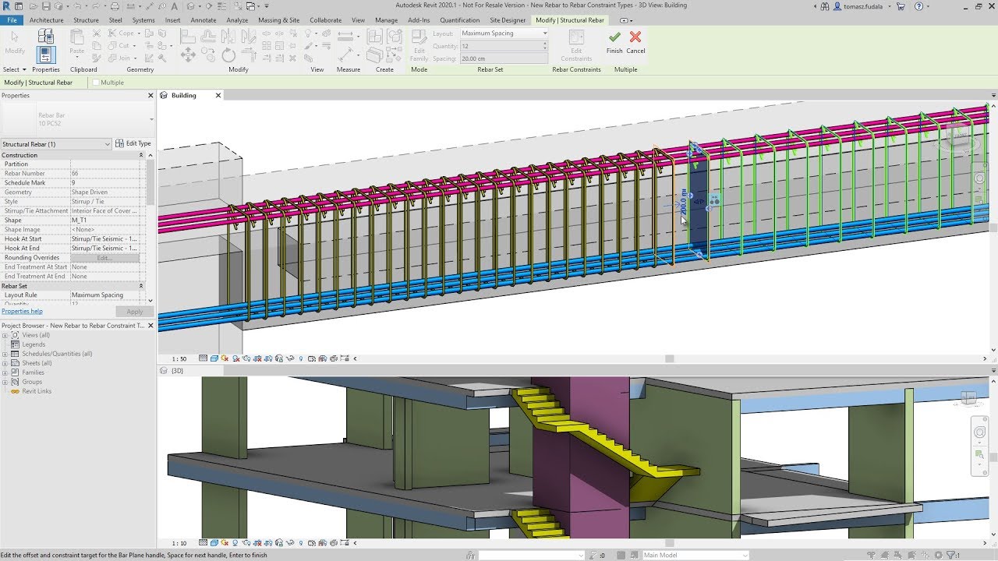998x561 pixels.
Task: Activate the Move tool in the Modify panel
Action: (x=188, y=55)
